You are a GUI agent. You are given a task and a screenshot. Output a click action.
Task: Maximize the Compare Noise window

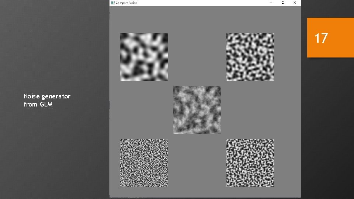click(x=282, y=3)
